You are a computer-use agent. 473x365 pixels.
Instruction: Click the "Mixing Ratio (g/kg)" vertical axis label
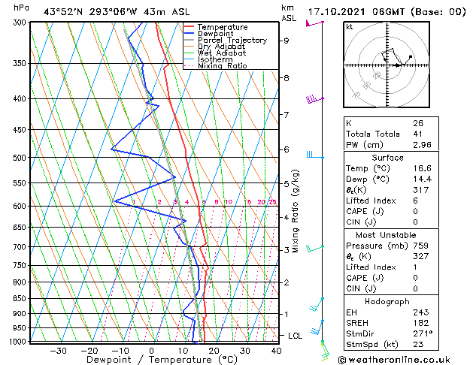[296, 211]
